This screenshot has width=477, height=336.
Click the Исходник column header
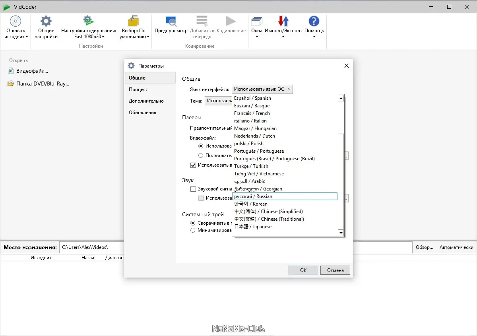click(x=41, y=258)
